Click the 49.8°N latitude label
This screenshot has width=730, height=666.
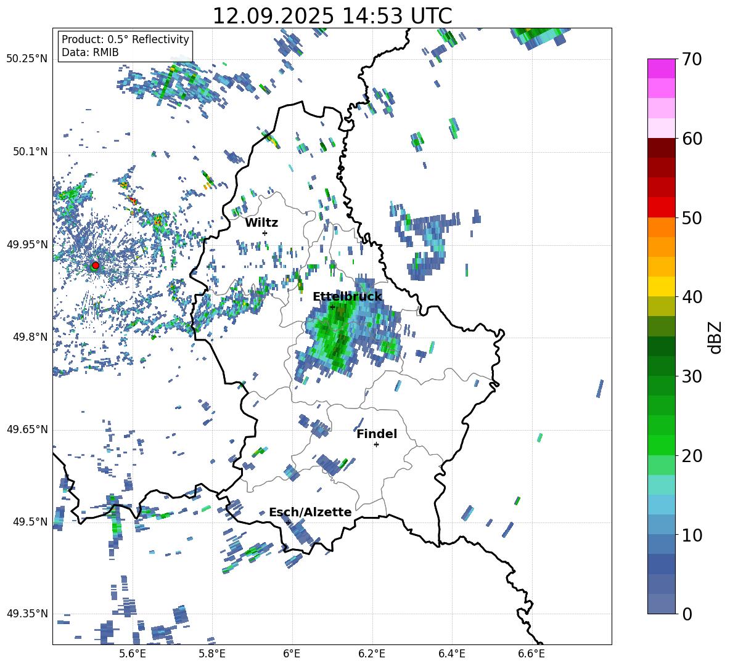pos(30,337)
